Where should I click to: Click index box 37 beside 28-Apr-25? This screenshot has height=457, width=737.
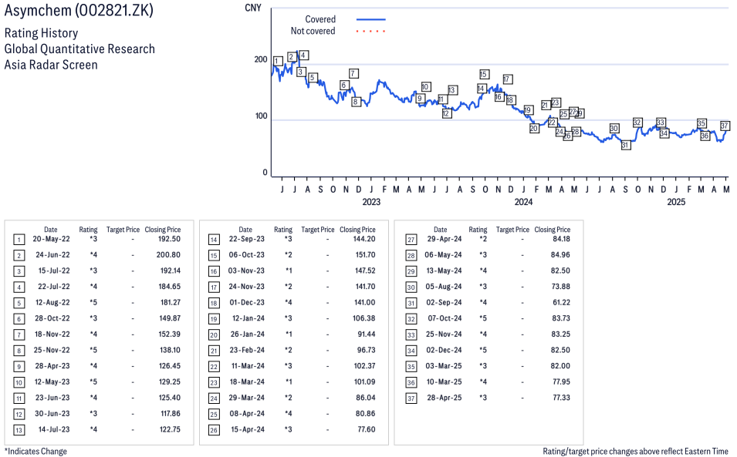(411, 398)
